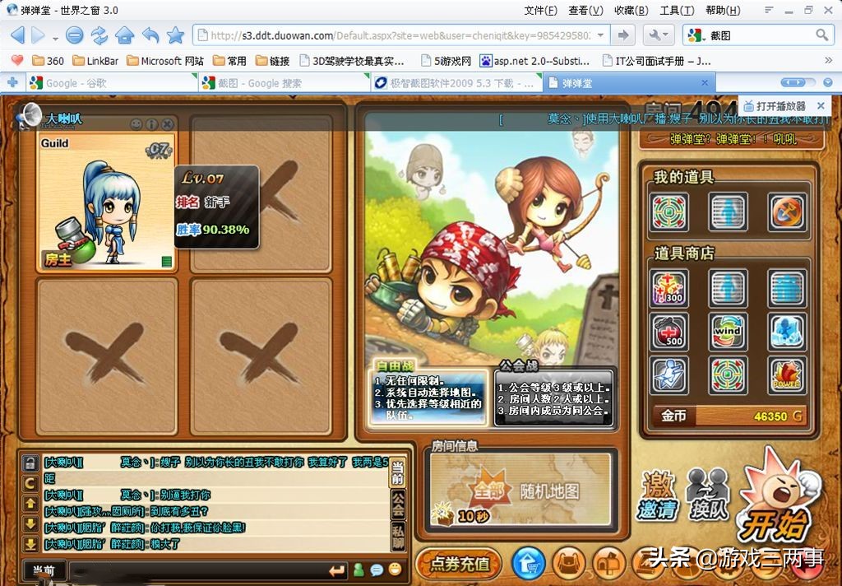Click the no-dig shovel item in My Items

tap(787, 212)
